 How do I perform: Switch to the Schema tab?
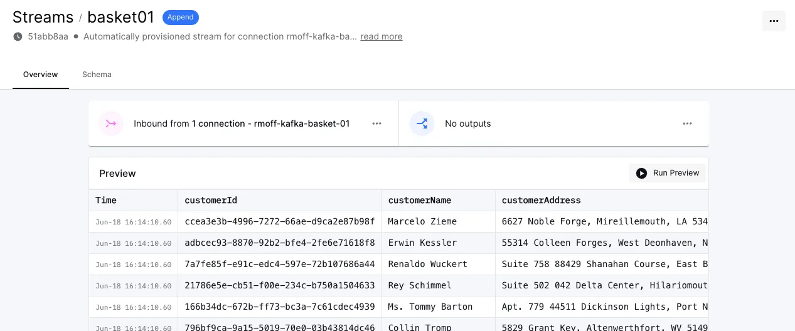(x=97, y=75)
